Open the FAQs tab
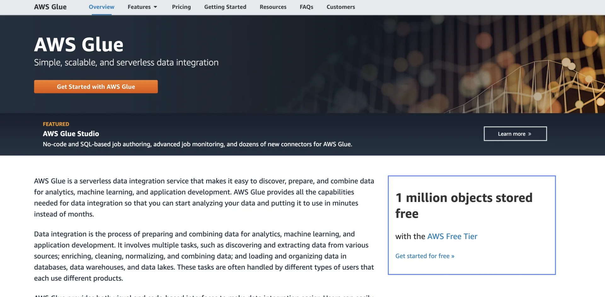This screenshot has height=297, width=605. [307, 7]
